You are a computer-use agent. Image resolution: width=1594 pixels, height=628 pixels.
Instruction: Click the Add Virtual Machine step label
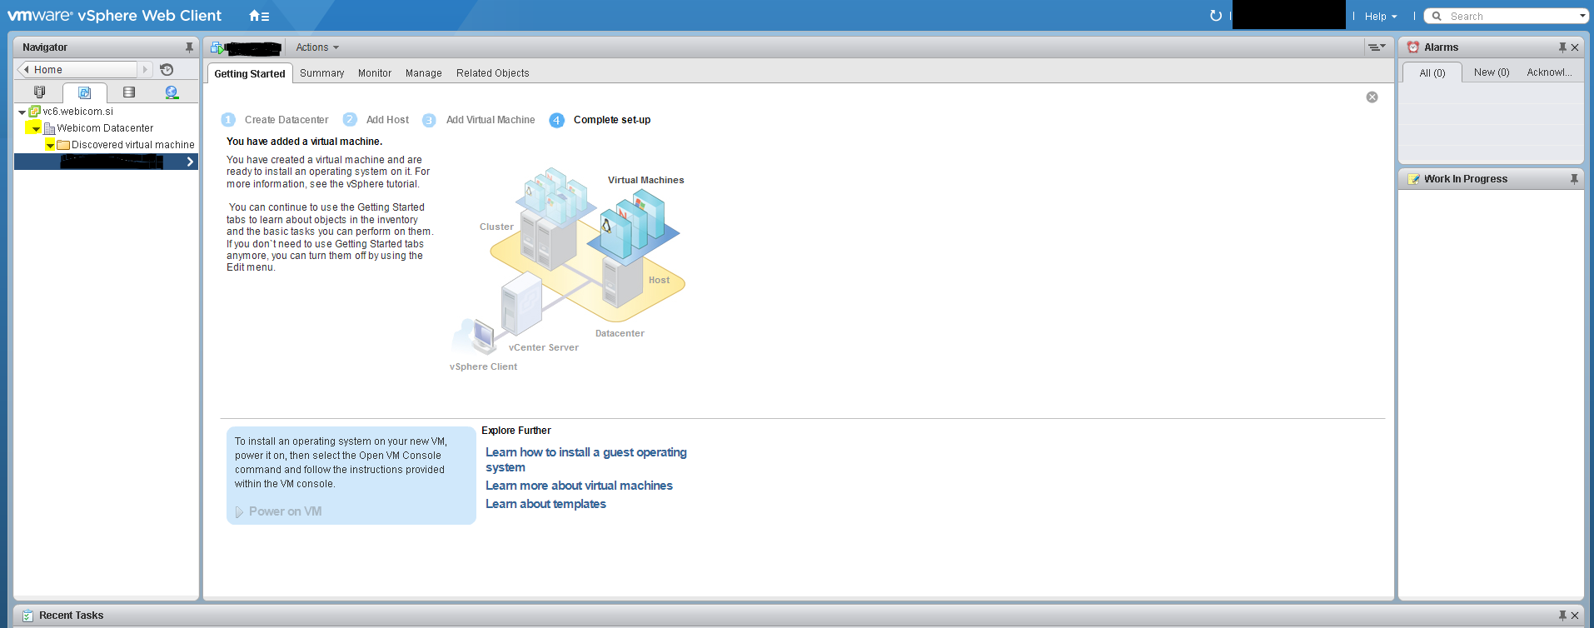491,120
